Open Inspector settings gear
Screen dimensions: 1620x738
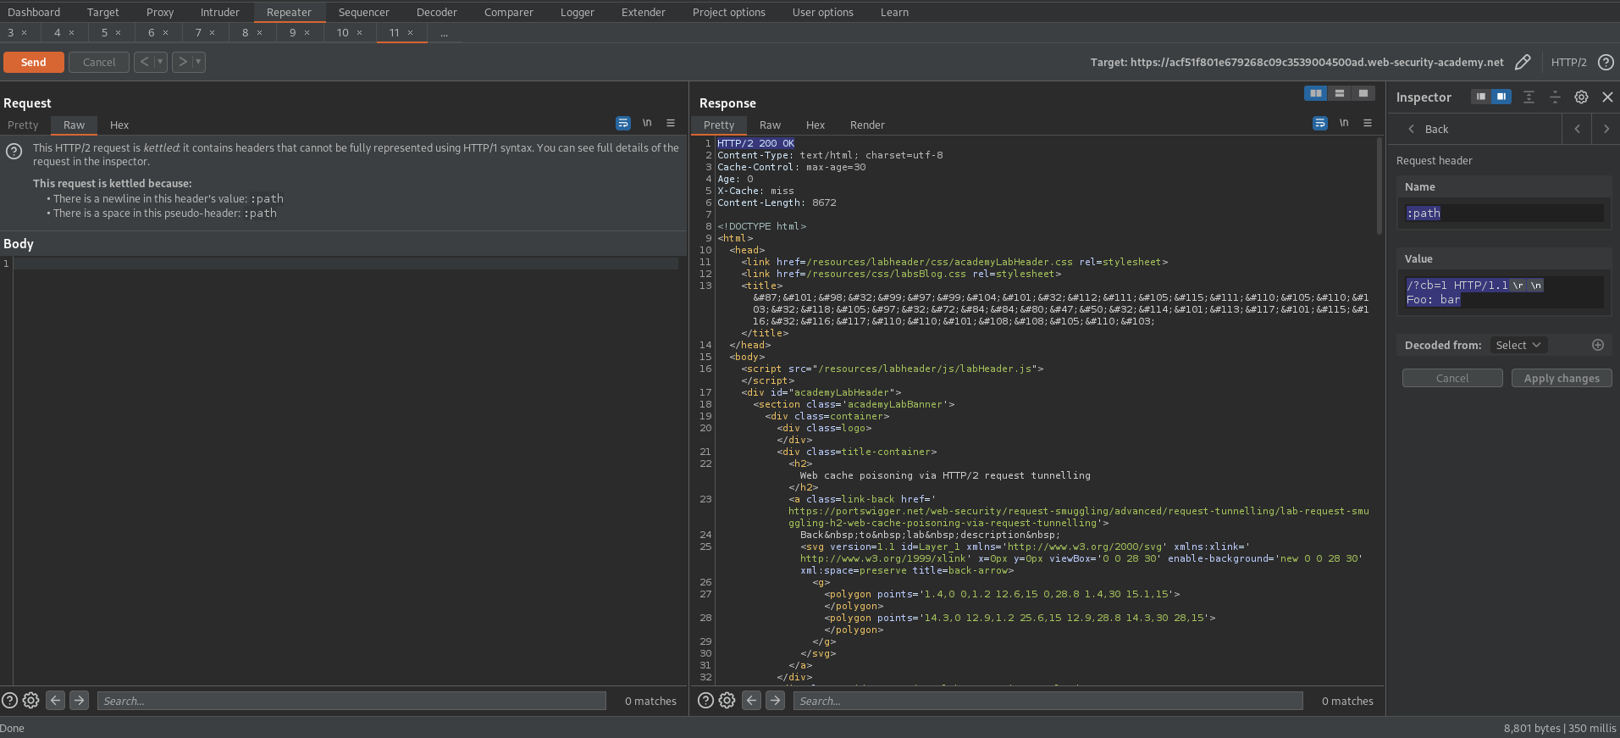tap(1581, 97)
